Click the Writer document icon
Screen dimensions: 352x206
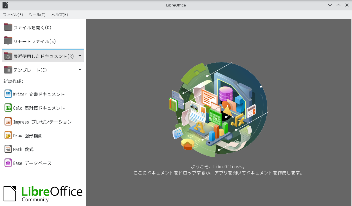[8, 94]
